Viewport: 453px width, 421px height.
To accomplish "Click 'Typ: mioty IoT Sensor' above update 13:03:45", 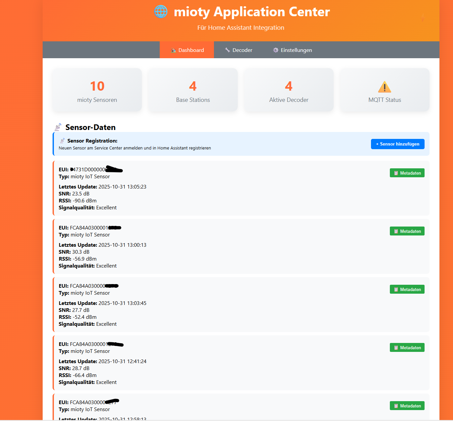I will point(84,293).
